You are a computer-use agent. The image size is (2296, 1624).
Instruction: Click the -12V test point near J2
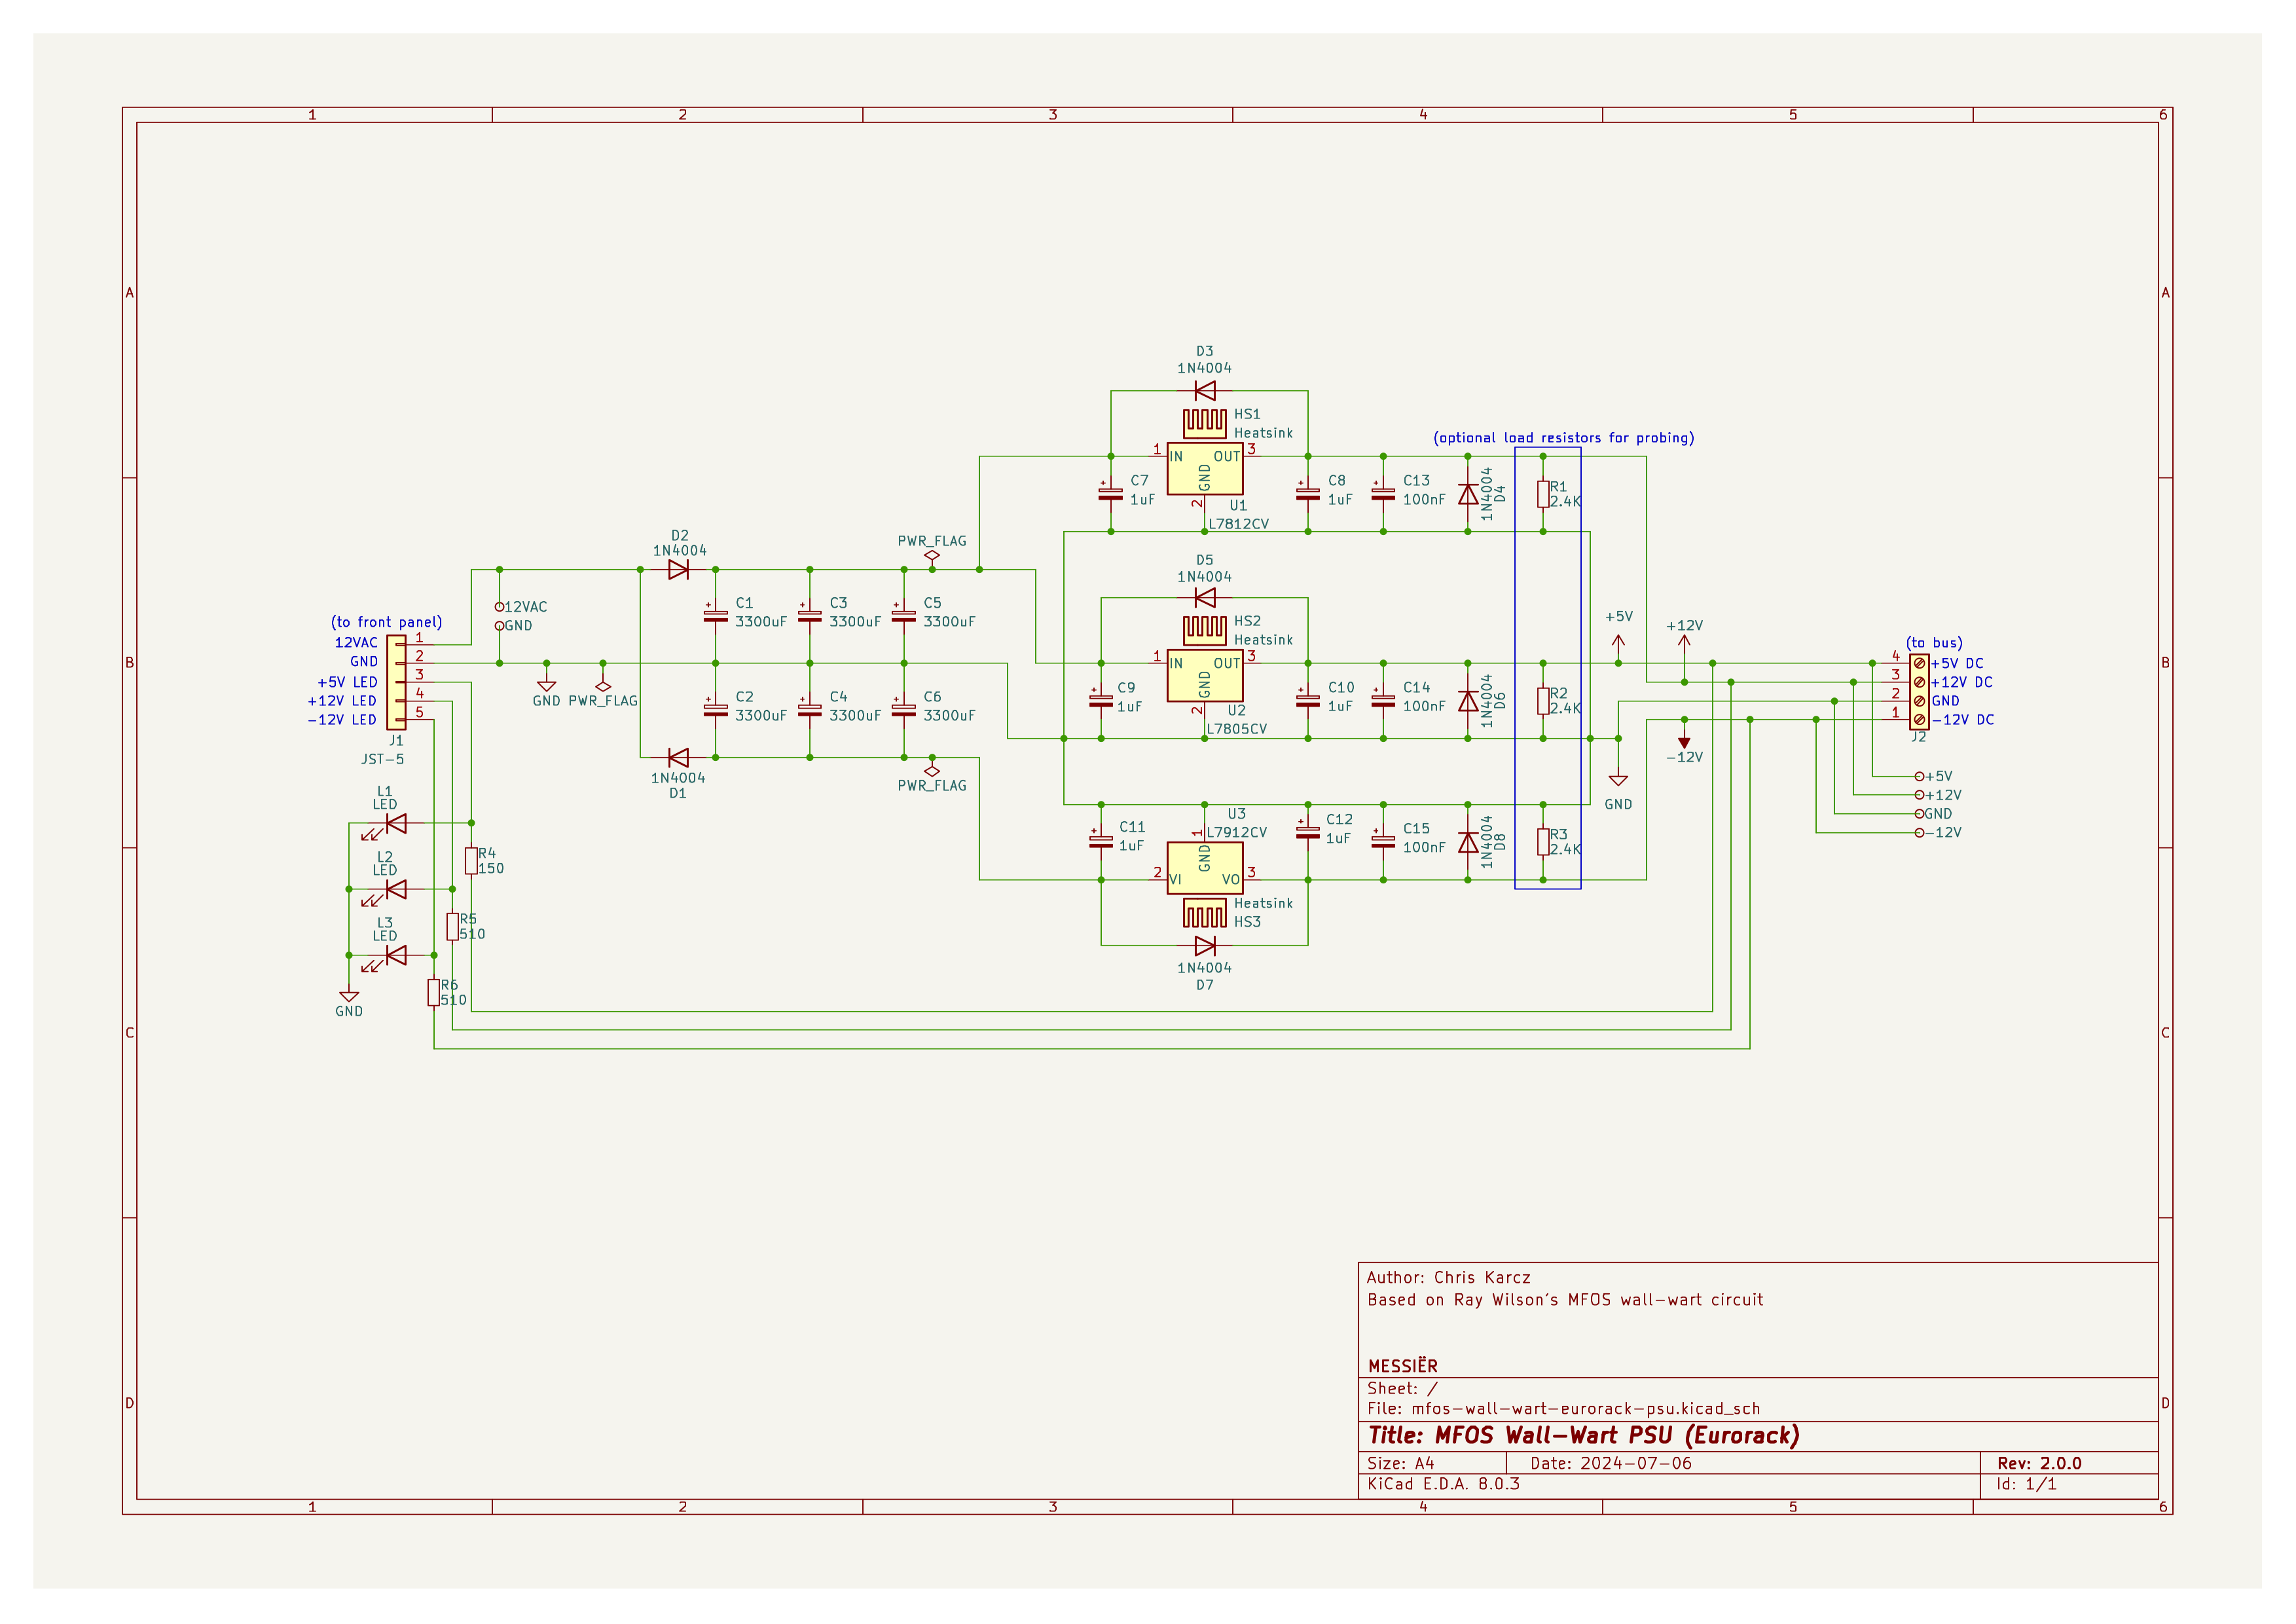[1918, 833]
